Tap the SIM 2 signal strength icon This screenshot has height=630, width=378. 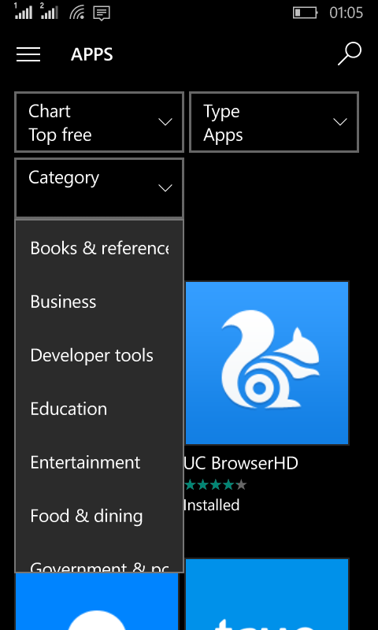tap(49, 11)
